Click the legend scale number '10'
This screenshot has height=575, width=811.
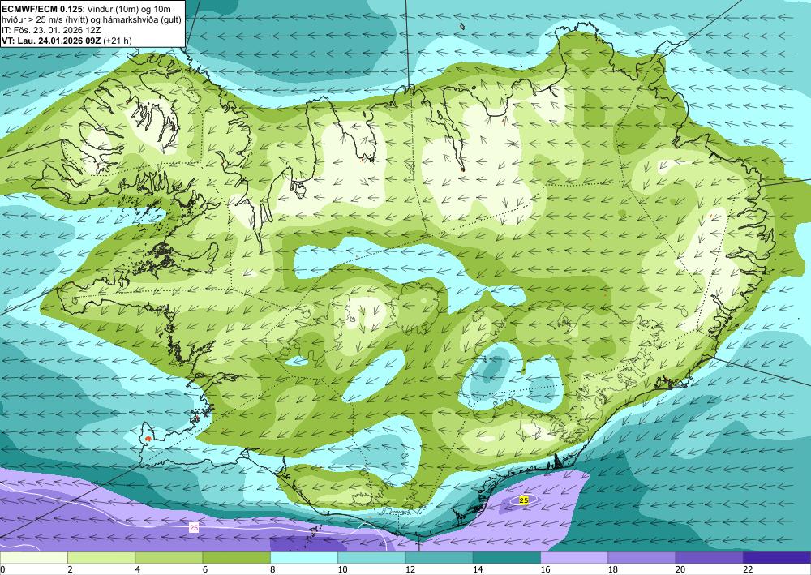342,569
